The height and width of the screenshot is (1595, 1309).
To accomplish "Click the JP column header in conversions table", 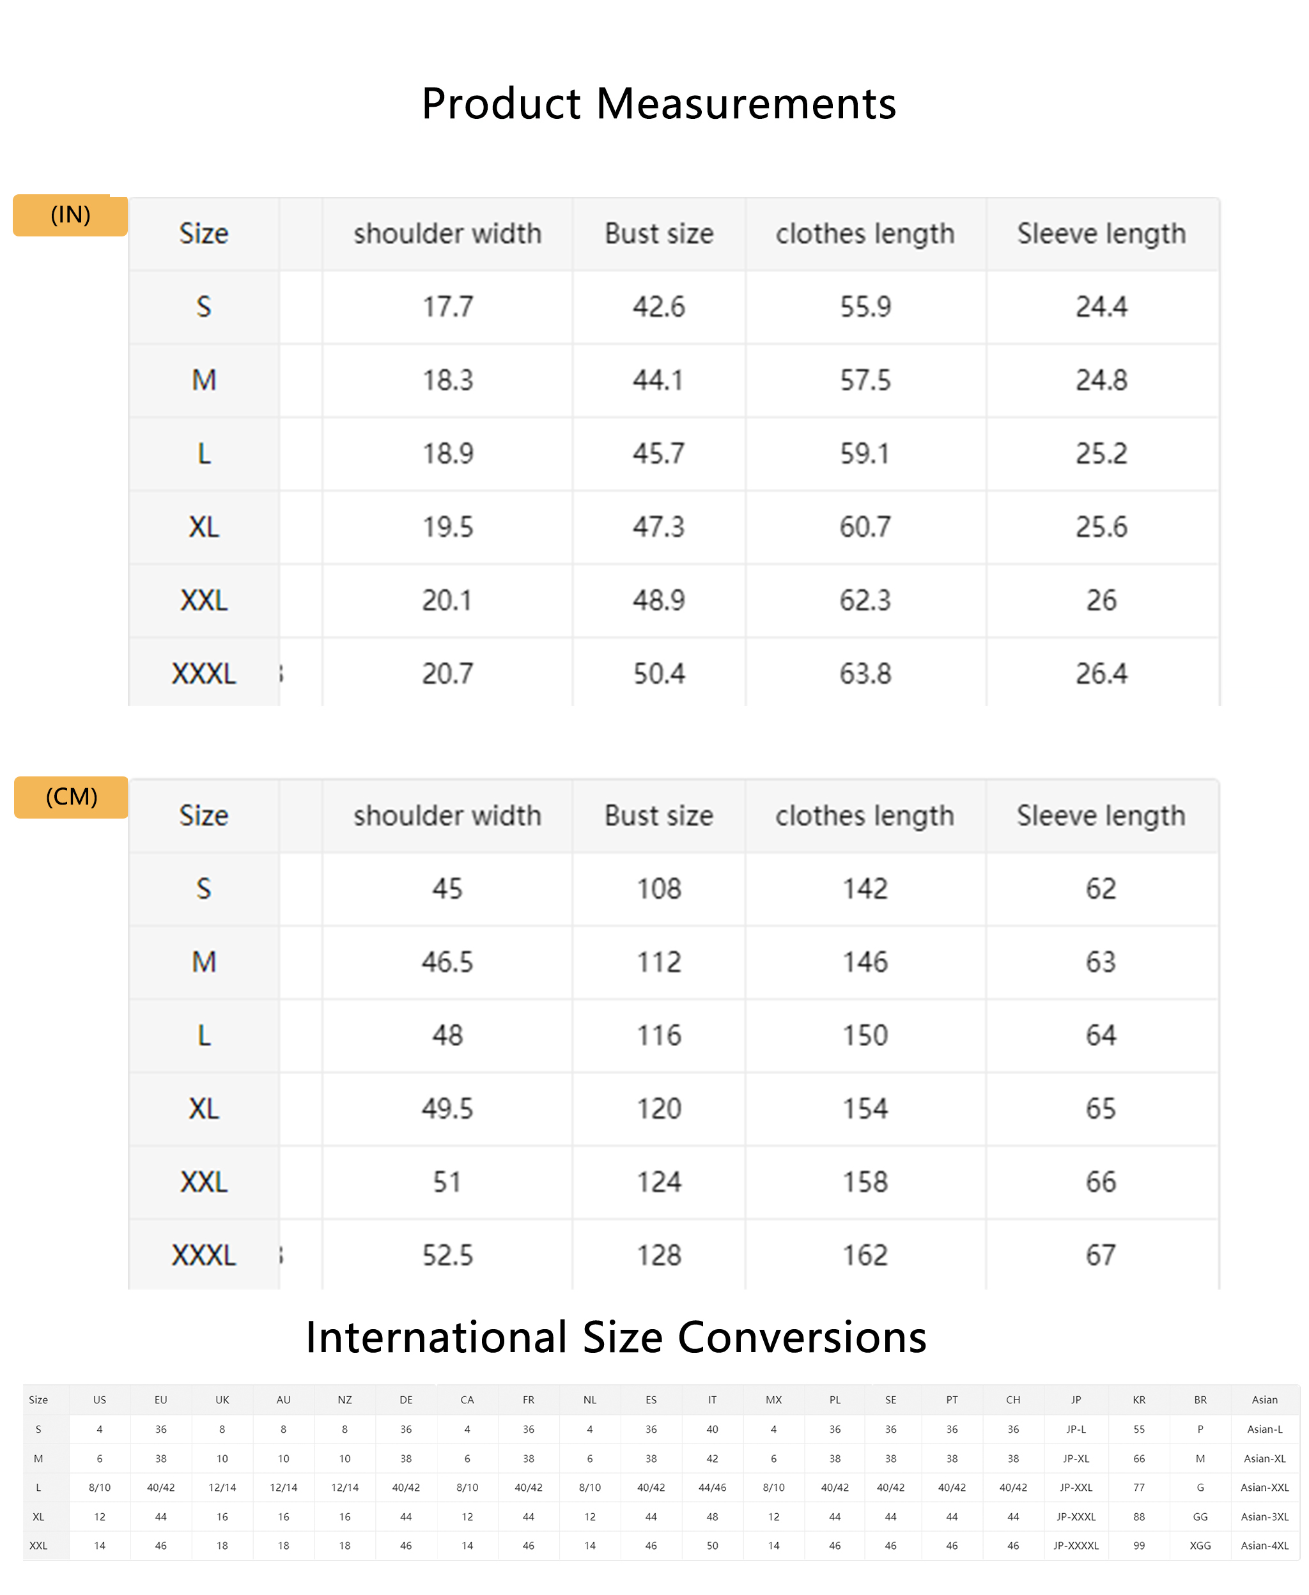I will [x=1076, y=1399].
